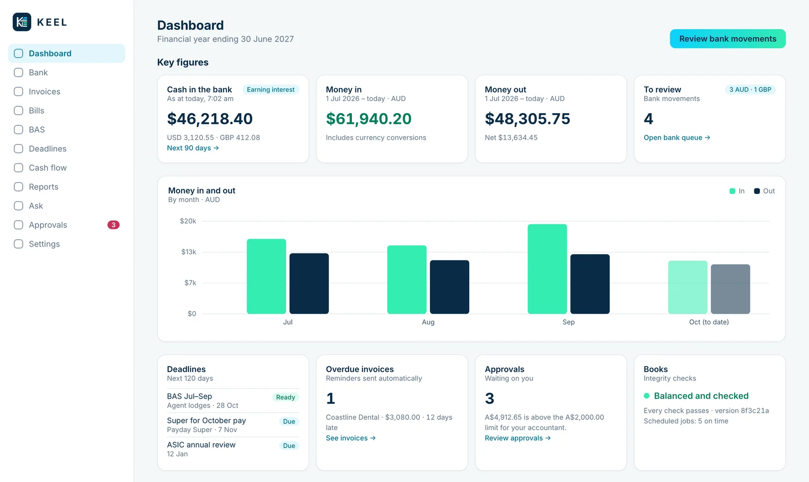Click the Balanced and checked status
The image size is (809, 482).
tap(696, 396)
